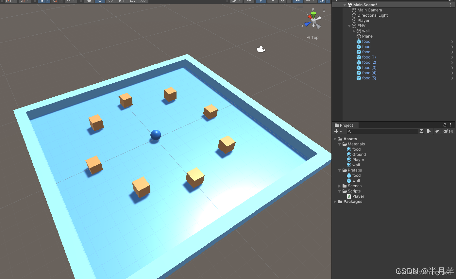Click the Plane object cube icon in Hierarchy
Viewport: 456px width, 279px height.
click(x=359, y=36)
